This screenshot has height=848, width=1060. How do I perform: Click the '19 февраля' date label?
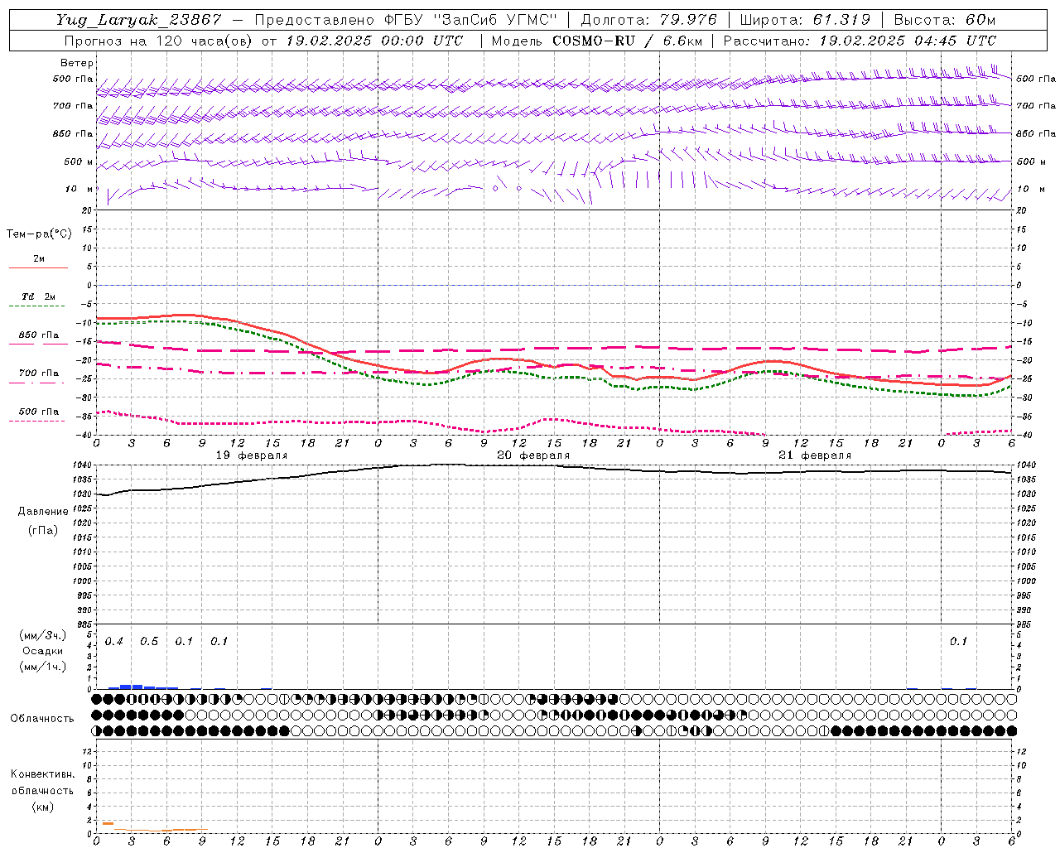(x=252, y=455)
